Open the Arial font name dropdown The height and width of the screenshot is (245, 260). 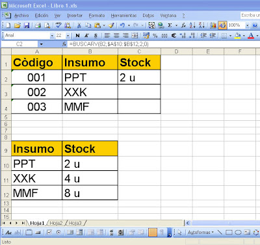52,36
